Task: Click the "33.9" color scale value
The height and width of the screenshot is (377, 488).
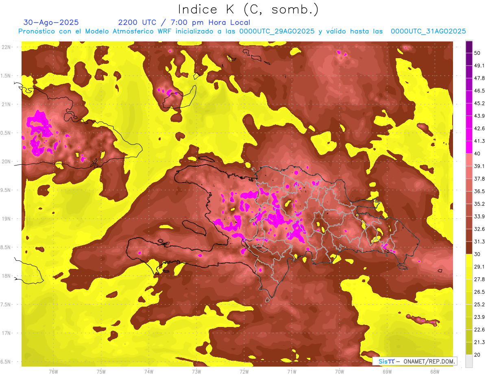Action: click(479, 216)
